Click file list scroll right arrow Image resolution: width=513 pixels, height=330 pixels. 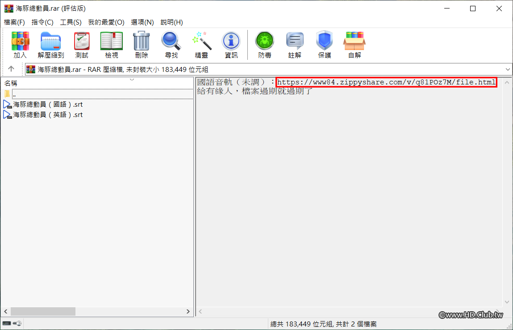(x=188, y=311)
